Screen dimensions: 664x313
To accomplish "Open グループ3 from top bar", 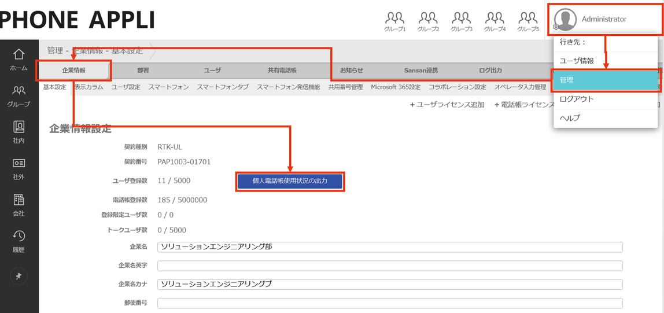I will coord(462,21).
